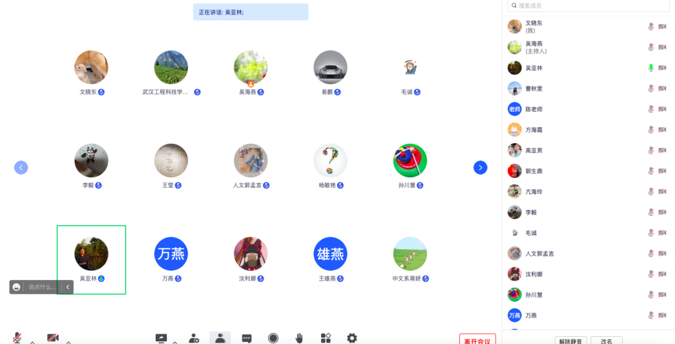Click 吴海燕 microphone icon in member list

pos(651,47)
